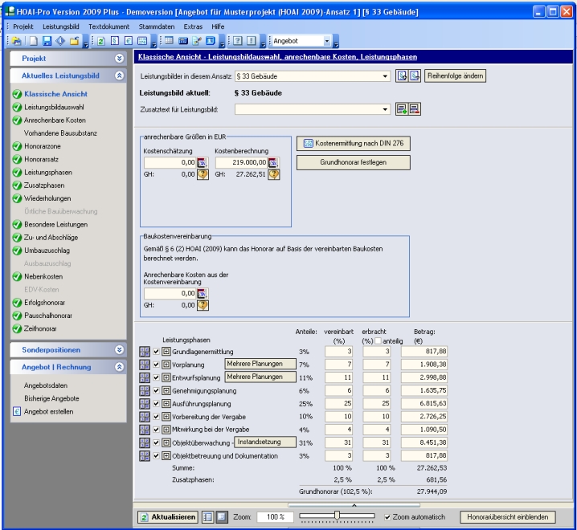Click the zoom slider at the bottom
This screenshot has height=530, width=577.
[337, 516]
